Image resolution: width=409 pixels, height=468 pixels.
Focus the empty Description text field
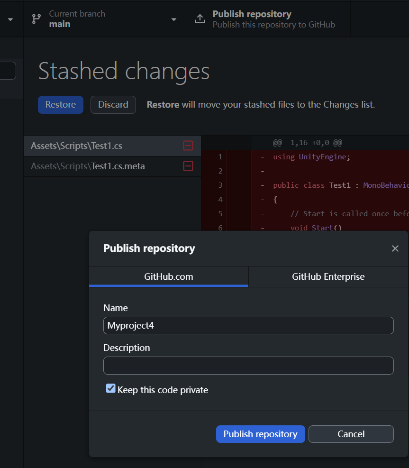[x=248, y=366]
